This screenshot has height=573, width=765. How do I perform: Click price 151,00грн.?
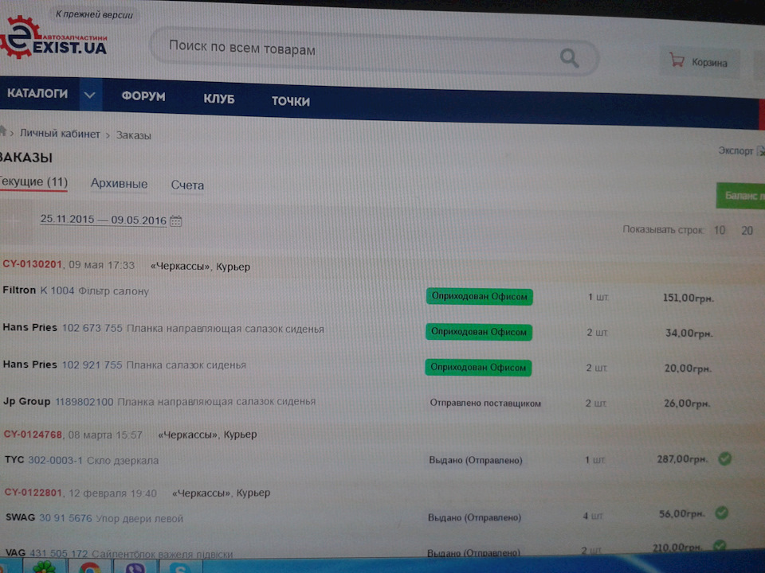tap(688, 298)
